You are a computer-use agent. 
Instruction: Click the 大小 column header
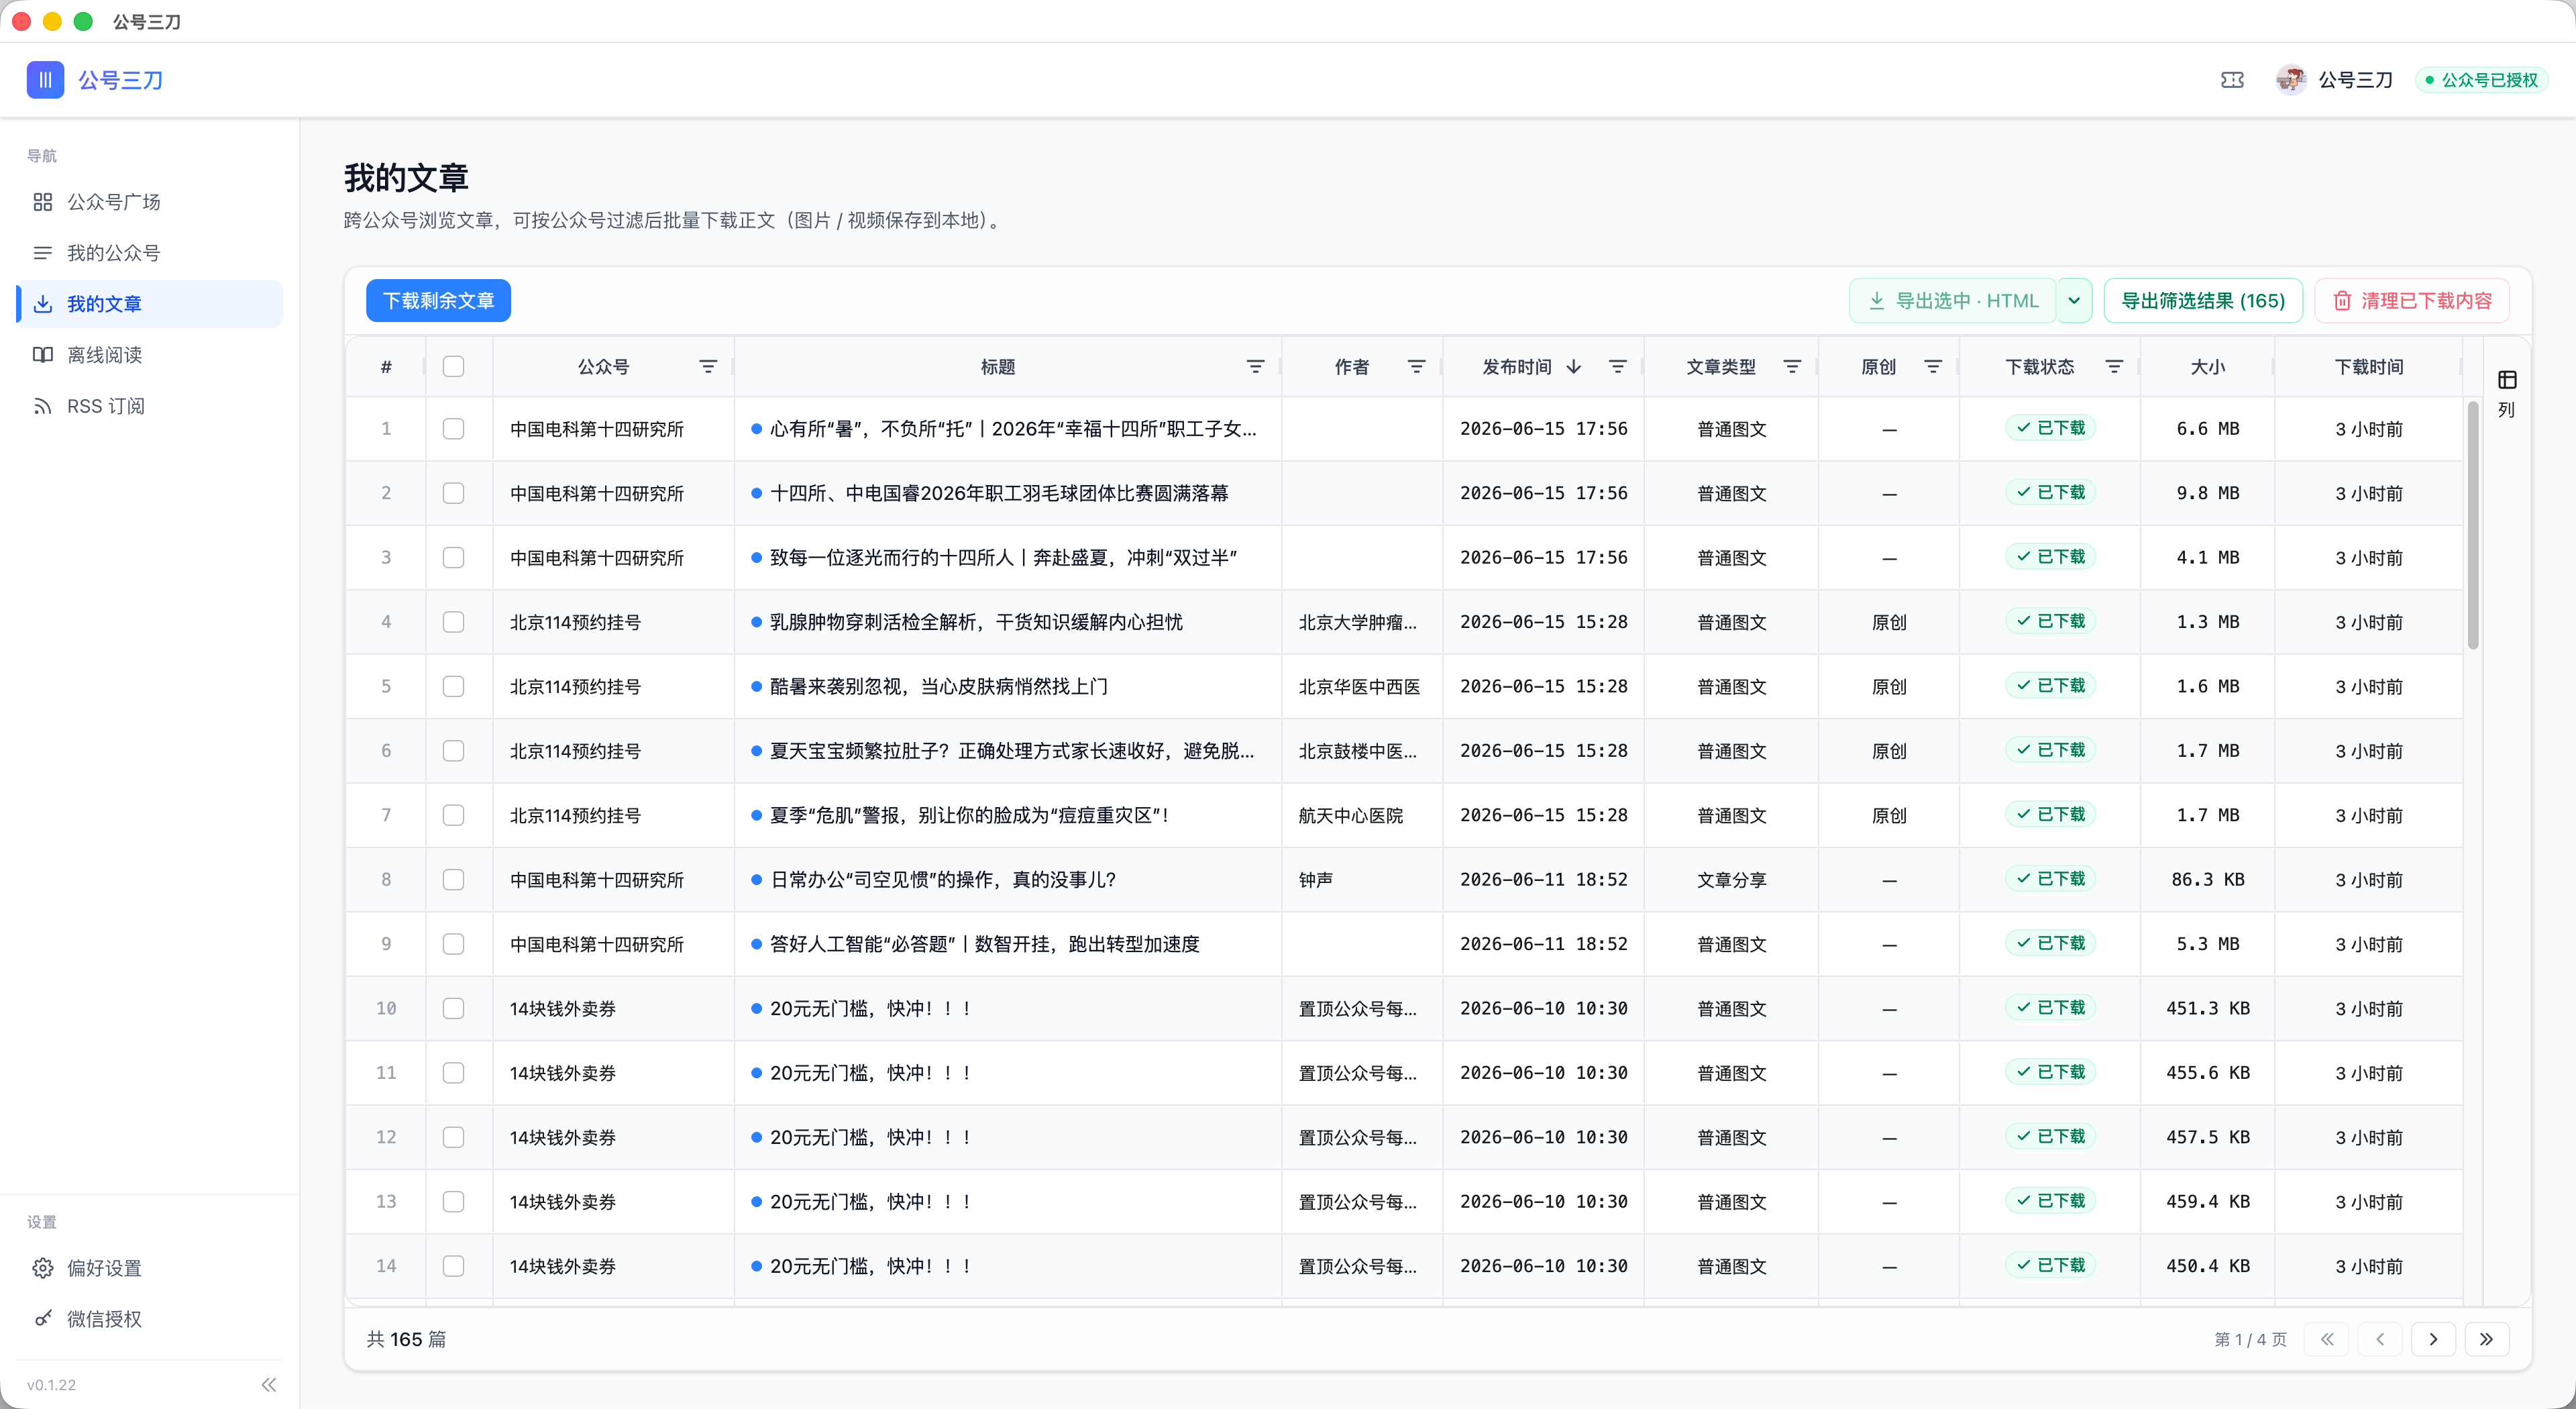pyautogui.click(x=2207, y=367)
